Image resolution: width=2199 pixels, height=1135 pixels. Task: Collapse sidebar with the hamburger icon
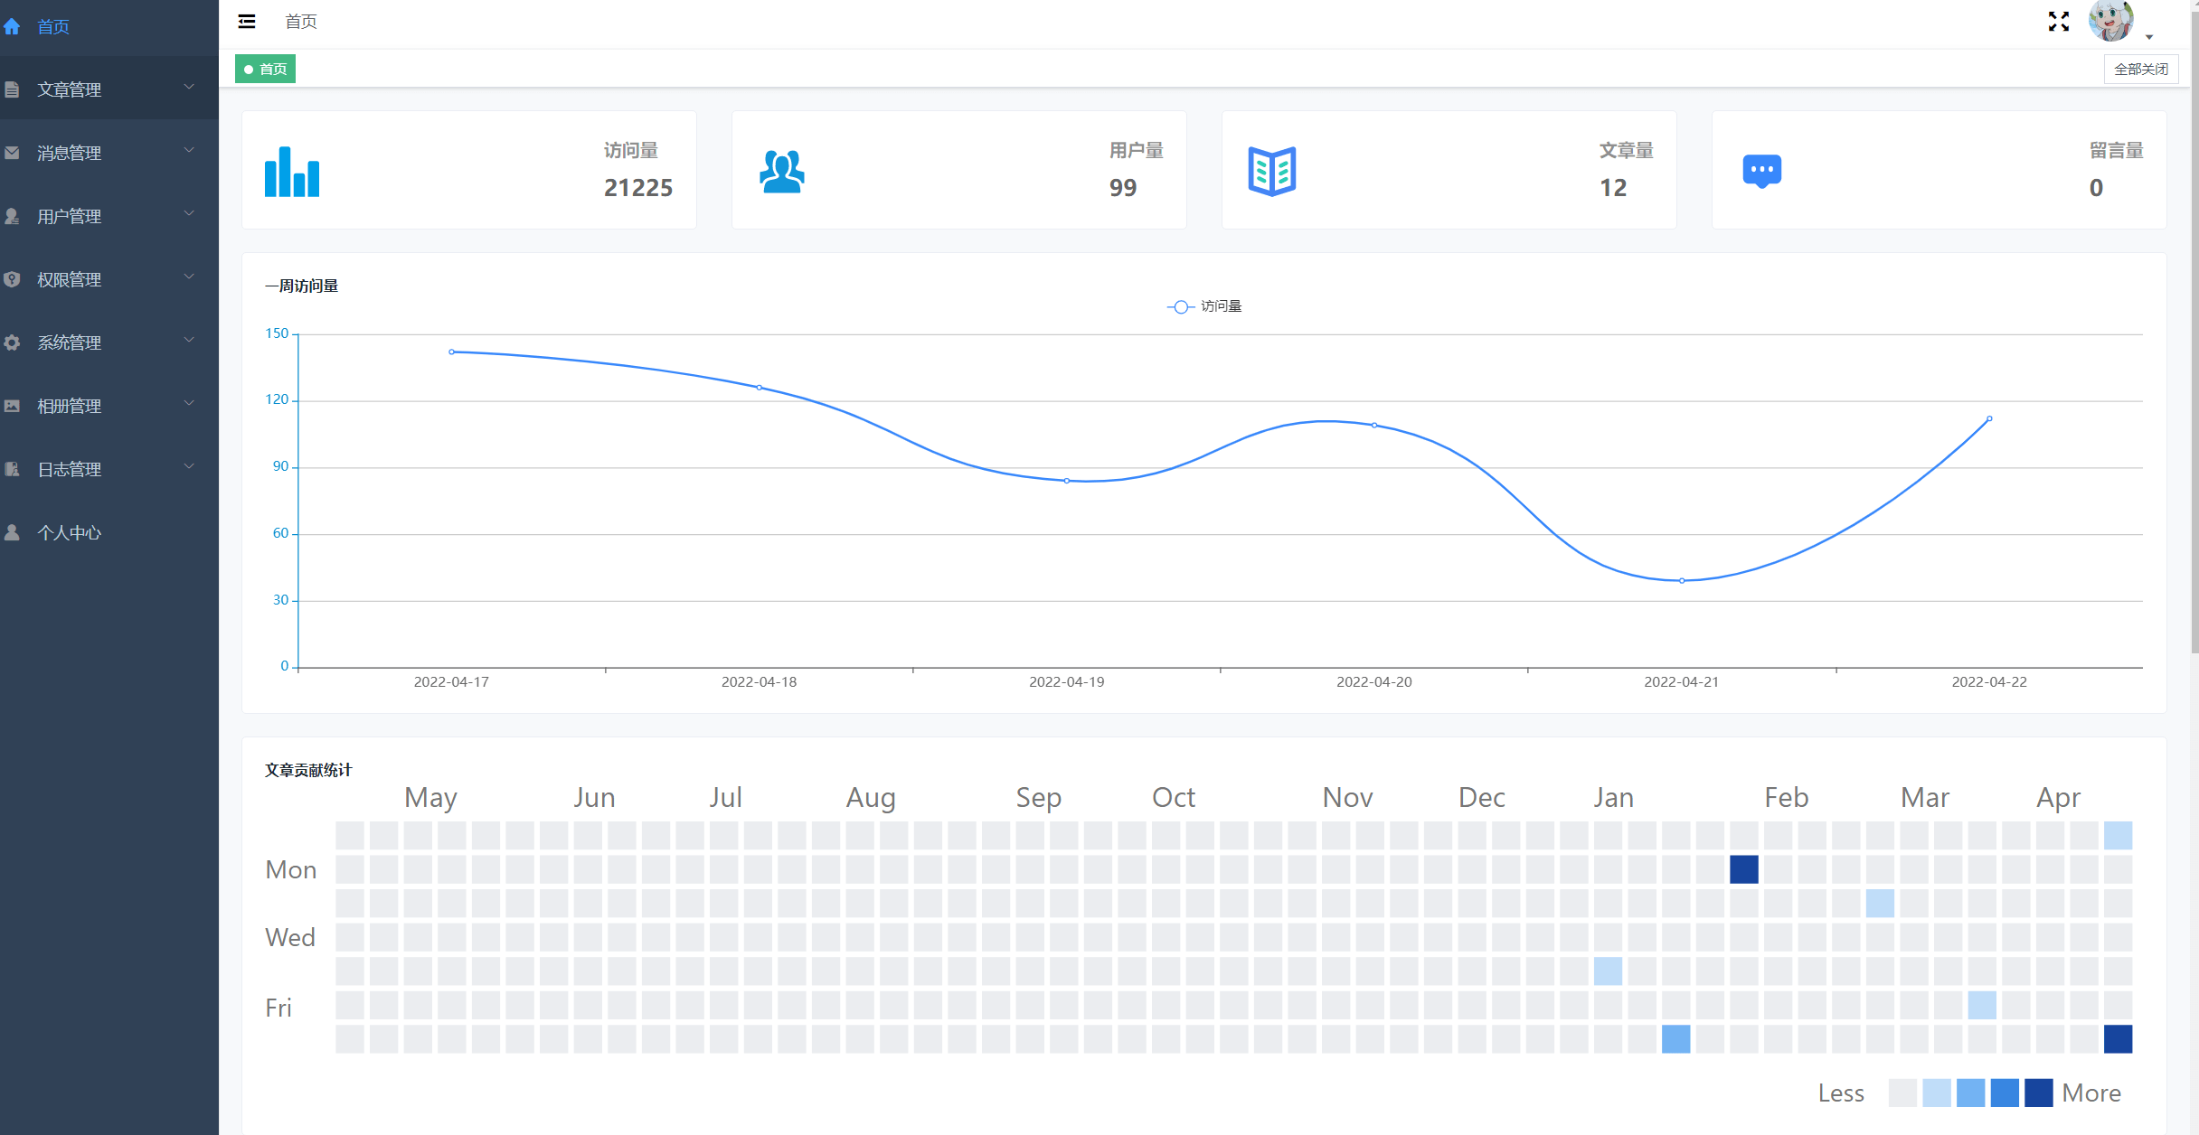coord(247,22)
